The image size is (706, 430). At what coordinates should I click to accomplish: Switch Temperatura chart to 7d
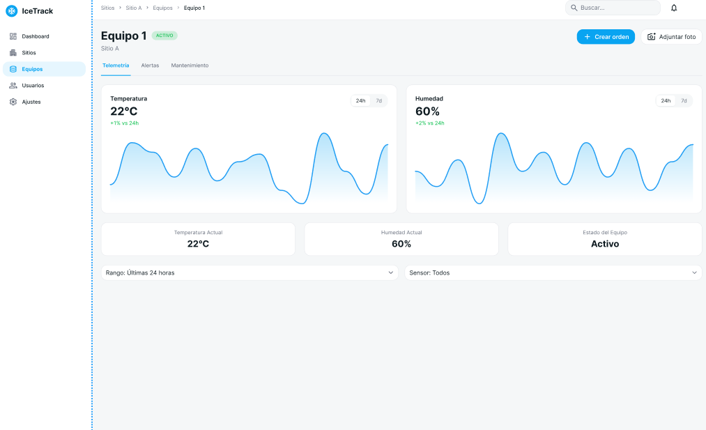tap(379, 101)
